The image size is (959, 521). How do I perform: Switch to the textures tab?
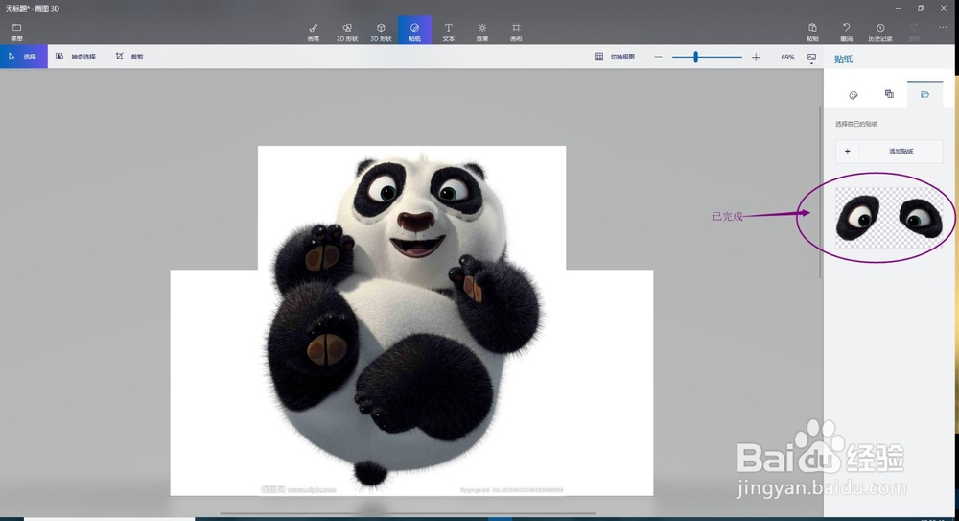(889, 94)
